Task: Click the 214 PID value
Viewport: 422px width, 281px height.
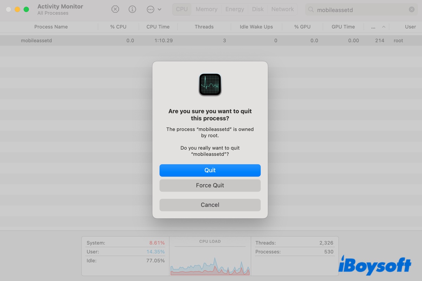Action: tap(380, 40)
